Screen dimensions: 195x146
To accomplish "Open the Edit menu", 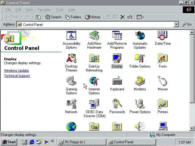I will click(18, 10).
